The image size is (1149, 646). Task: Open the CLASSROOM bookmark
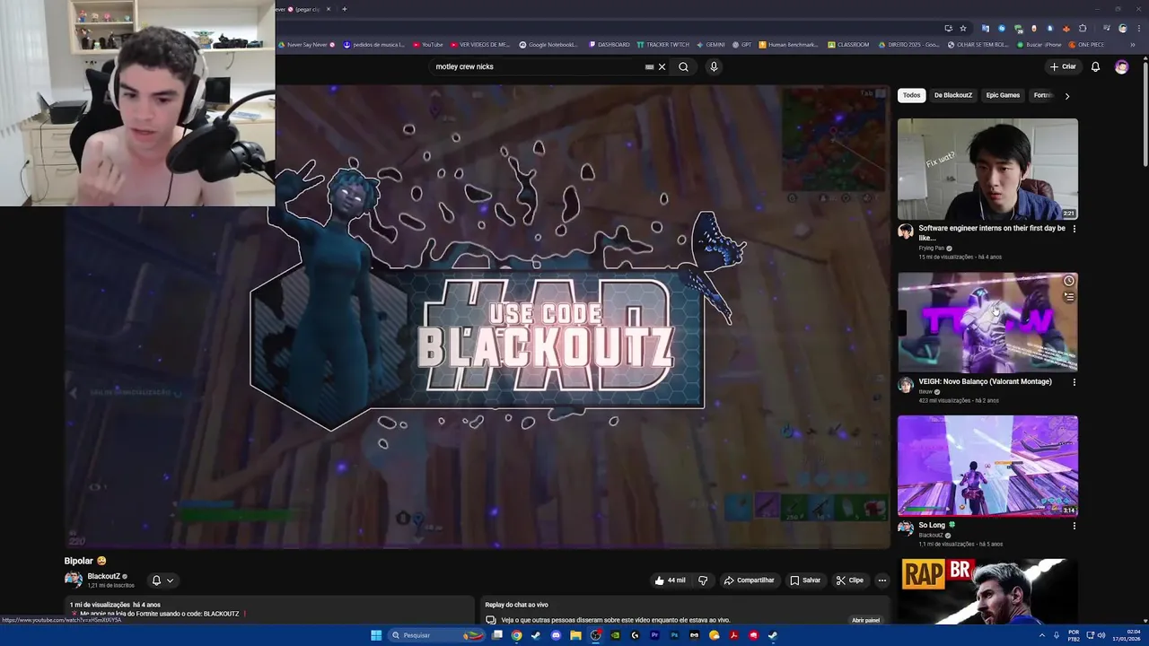point(848,45)
